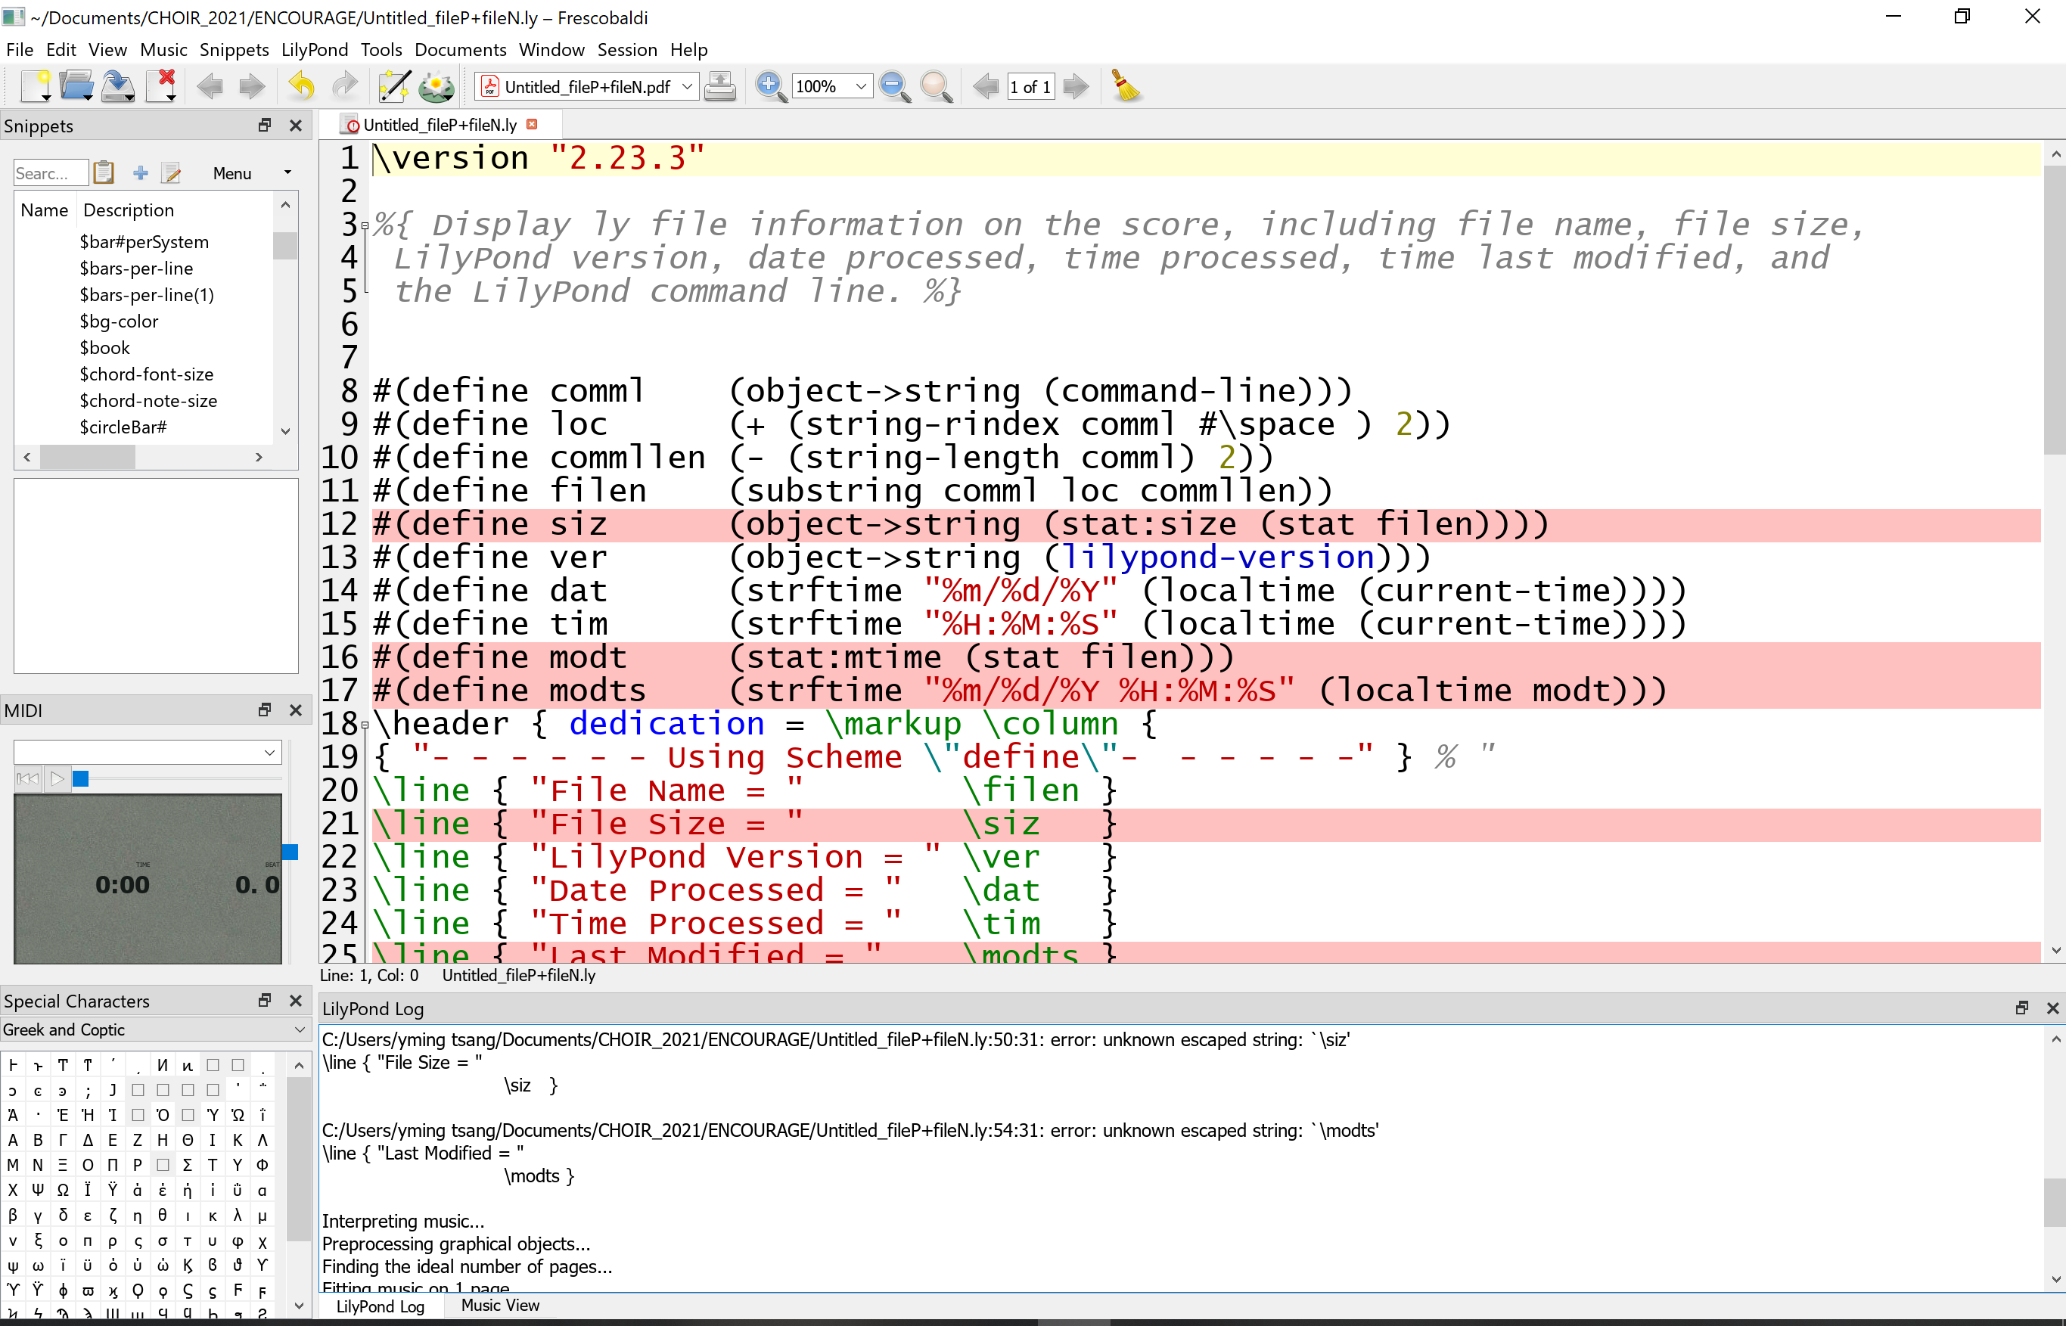Screen dimensions: 2066x1326
Task: Open the Tools menu
Action: (381, 50)
